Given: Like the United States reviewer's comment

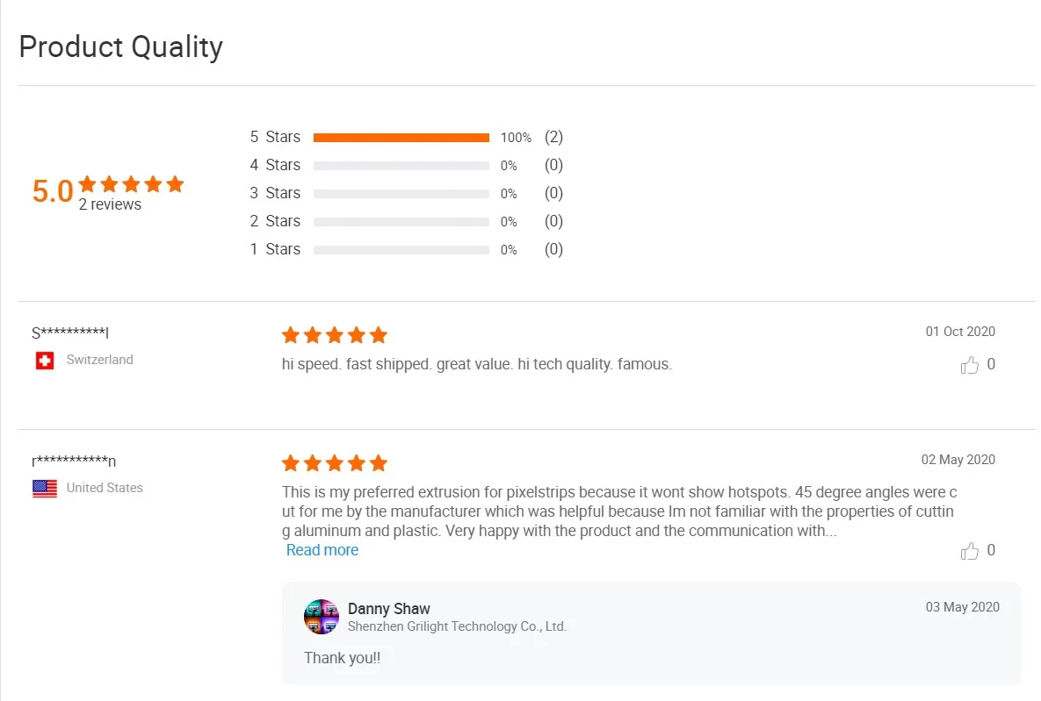Looking at the screenshot, I should tap(970, 551).
